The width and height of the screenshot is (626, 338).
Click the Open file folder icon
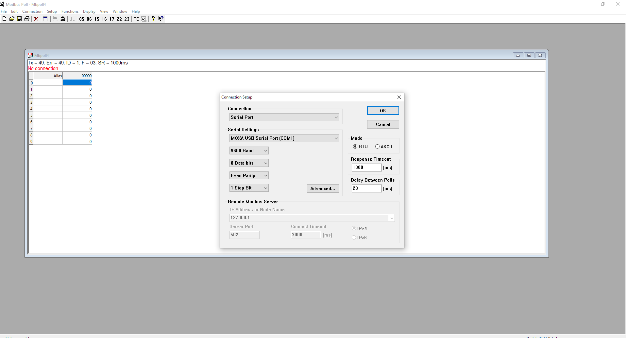coord(12,19)
